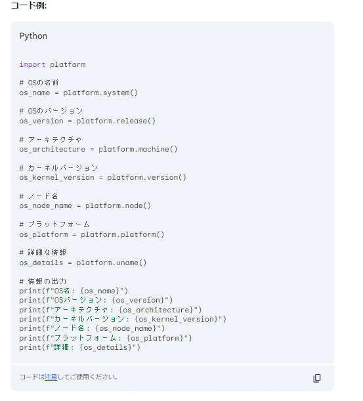Click the print 詳細 os_details statement
Screen dimensions: 363x401
coord(80,347)
